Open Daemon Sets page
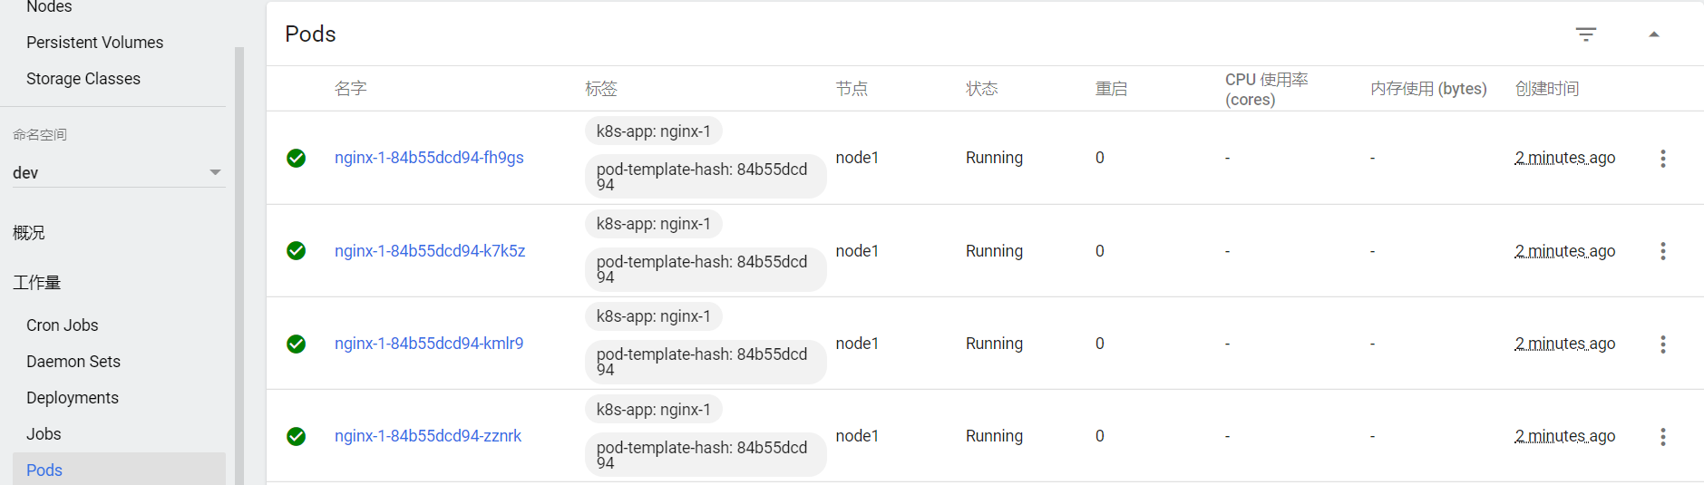 73,362
